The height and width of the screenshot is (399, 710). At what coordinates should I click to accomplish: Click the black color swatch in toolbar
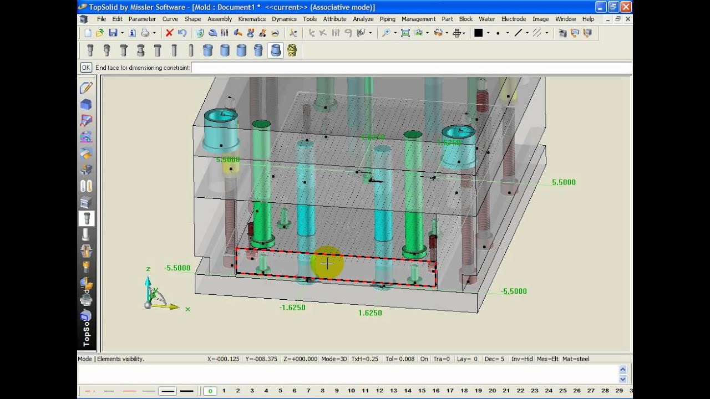coord(478,33)
